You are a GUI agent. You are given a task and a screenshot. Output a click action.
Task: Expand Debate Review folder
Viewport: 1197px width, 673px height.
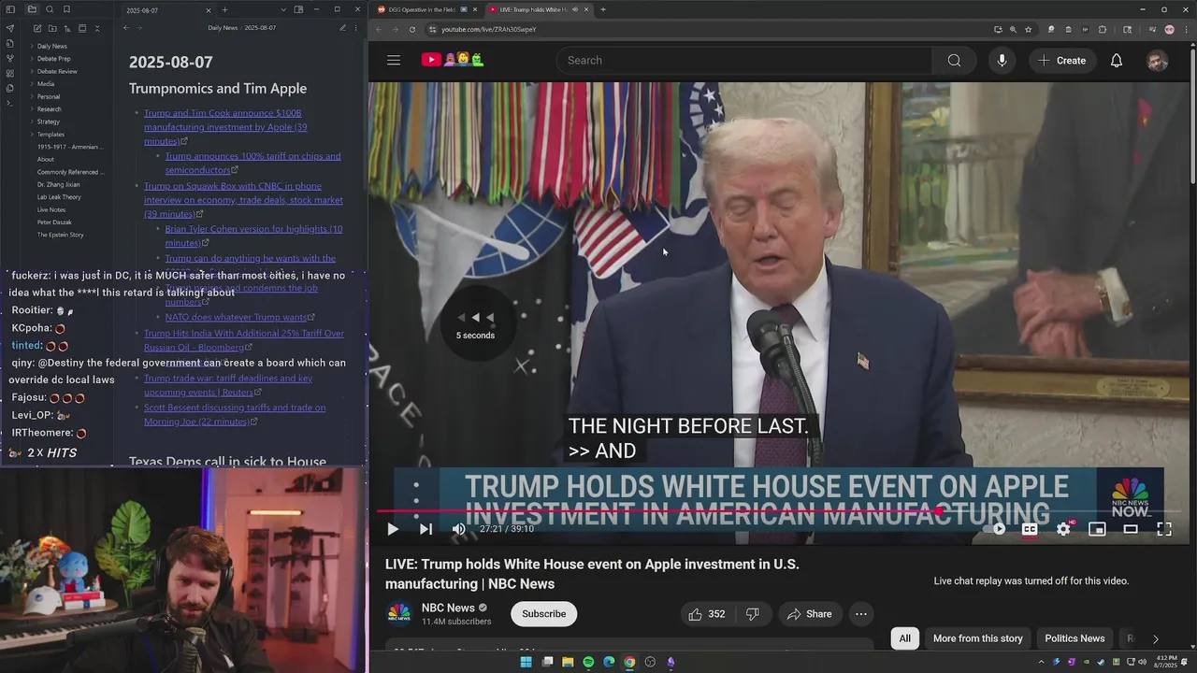(x=57, y=71)
